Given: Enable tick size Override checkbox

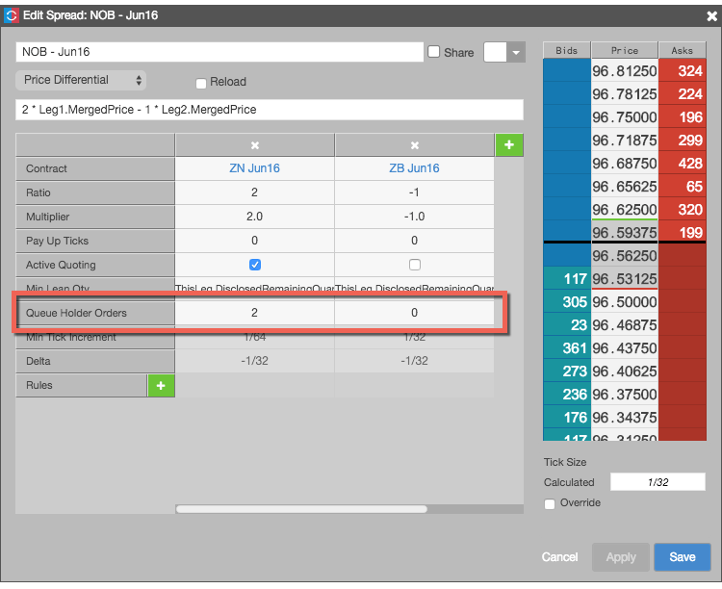Looking at the screenshot, I should point(550,503).
